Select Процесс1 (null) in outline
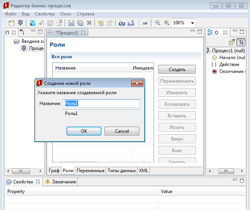Image resolution: width=250 pixels, height=210 pixels. (x=226, y=51)
